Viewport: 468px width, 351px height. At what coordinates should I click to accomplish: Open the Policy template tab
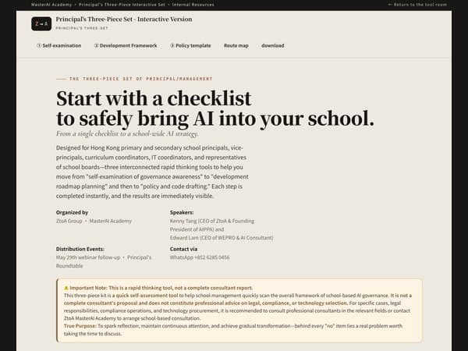pyautogui.click(x=190, y=46)
